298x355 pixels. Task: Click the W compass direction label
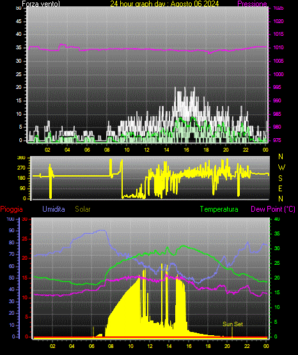coord(281,168)
